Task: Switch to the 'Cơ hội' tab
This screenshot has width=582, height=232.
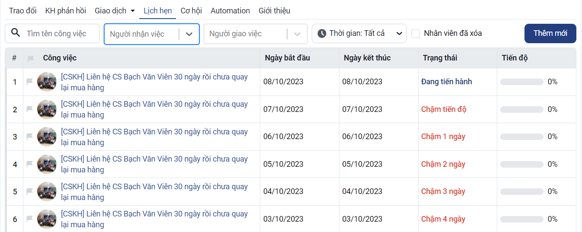Action: [x=191, y=11]
